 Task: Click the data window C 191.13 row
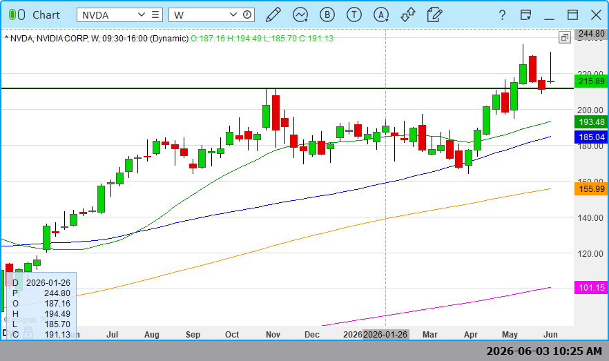[x=41, y=334]
